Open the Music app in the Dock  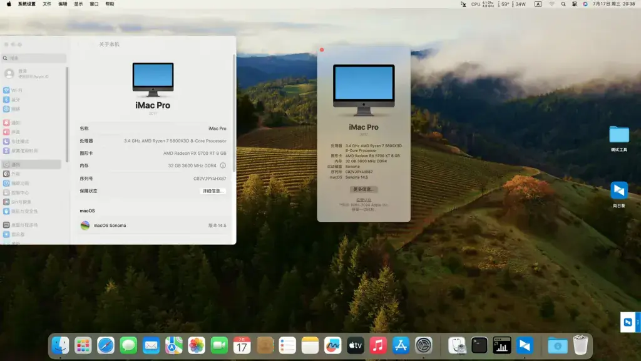click(x=378, y=345)
